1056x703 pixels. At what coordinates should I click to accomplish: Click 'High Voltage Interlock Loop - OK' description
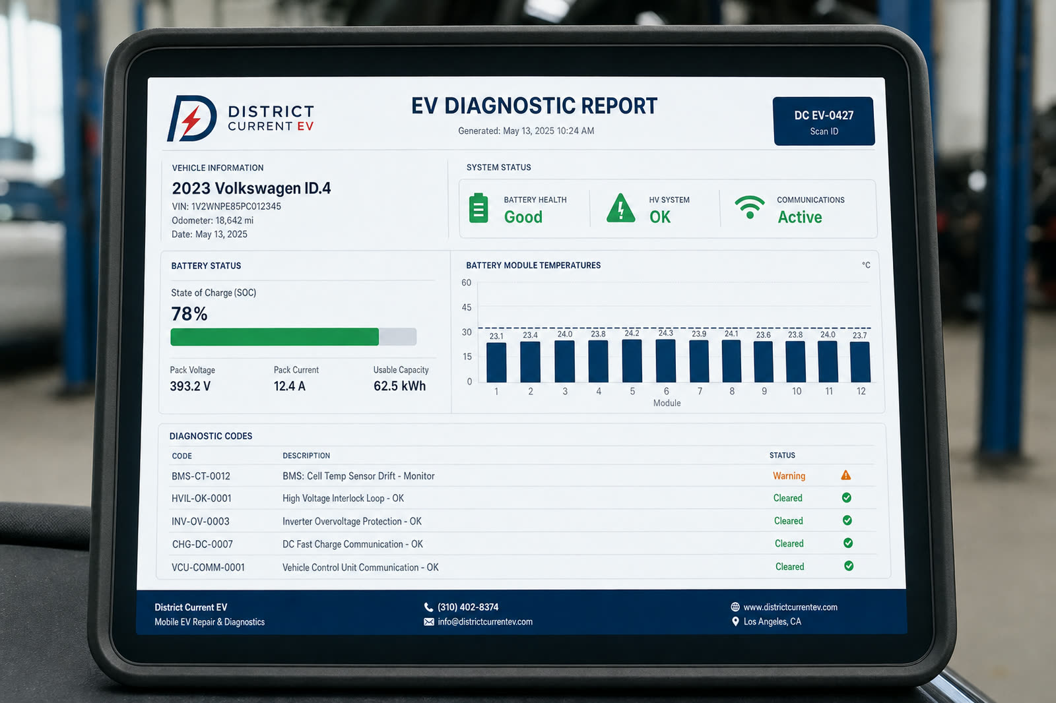coord(343,499)
